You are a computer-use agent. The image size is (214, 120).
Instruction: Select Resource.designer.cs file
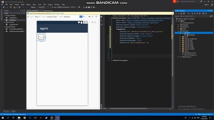(190, 55)
